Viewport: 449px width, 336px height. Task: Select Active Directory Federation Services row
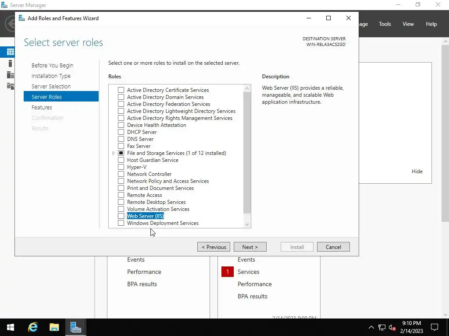[168, 104]
